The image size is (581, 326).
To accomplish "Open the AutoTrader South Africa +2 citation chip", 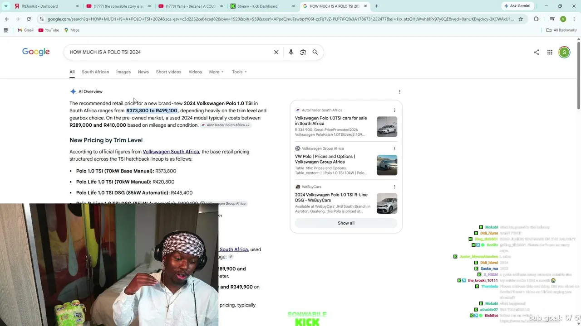I will 226,125.
